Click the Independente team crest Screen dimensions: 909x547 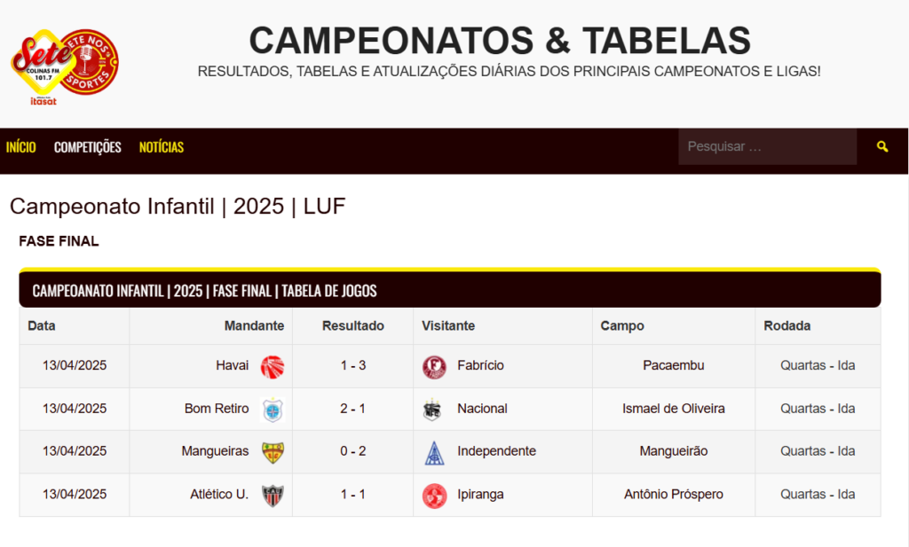coord(434,452)
